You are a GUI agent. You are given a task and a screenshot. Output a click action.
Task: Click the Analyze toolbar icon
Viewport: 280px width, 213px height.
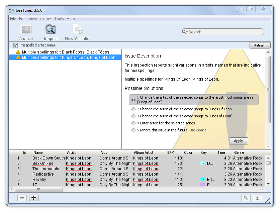(26, 30)
